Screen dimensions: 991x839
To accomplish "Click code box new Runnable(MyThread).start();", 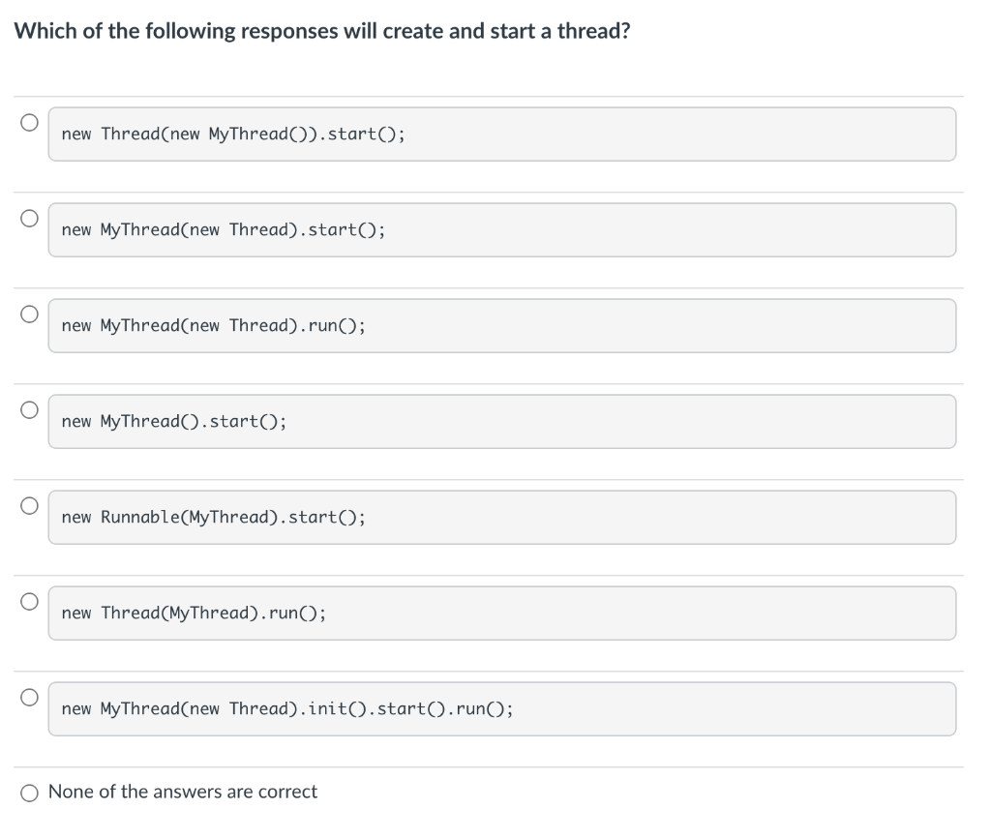I will point(502,518).
